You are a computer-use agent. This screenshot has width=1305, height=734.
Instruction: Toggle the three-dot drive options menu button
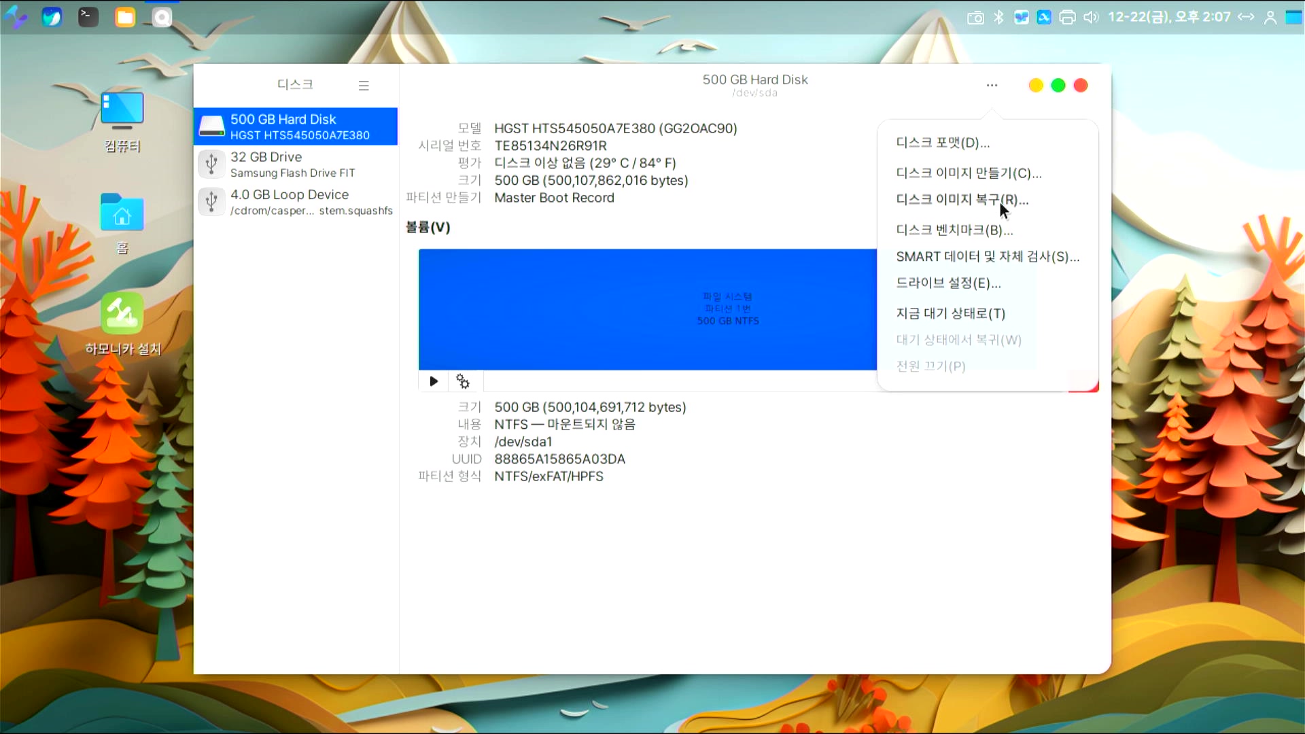992,86
